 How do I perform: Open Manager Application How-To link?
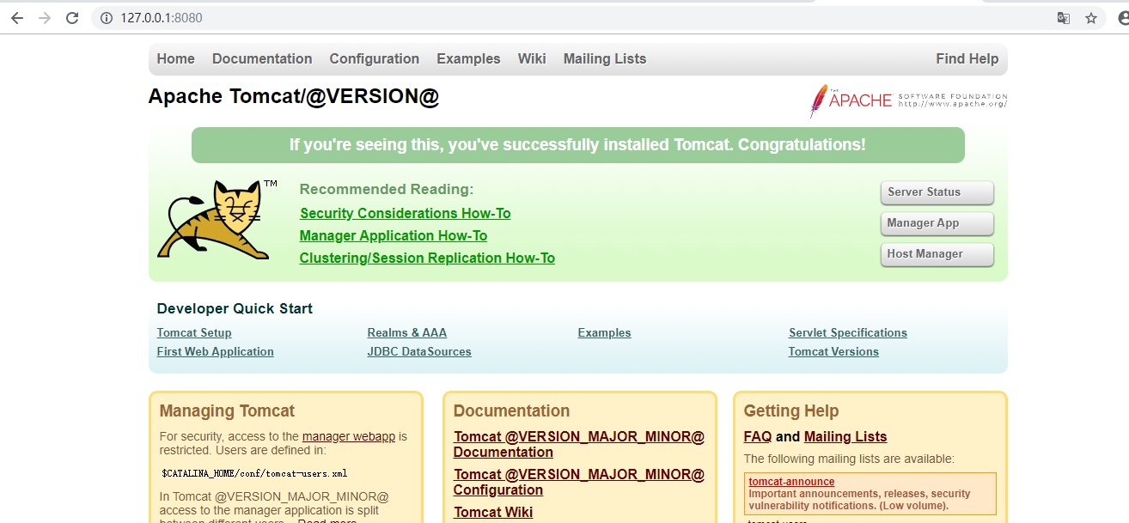click(x=394, y=235)
